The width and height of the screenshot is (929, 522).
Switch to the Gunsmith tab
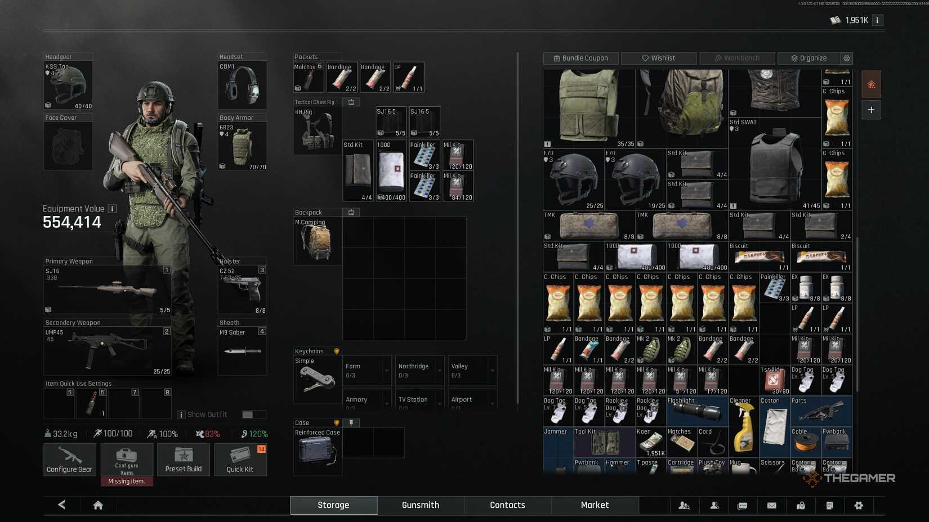click(x=420, y=505)
